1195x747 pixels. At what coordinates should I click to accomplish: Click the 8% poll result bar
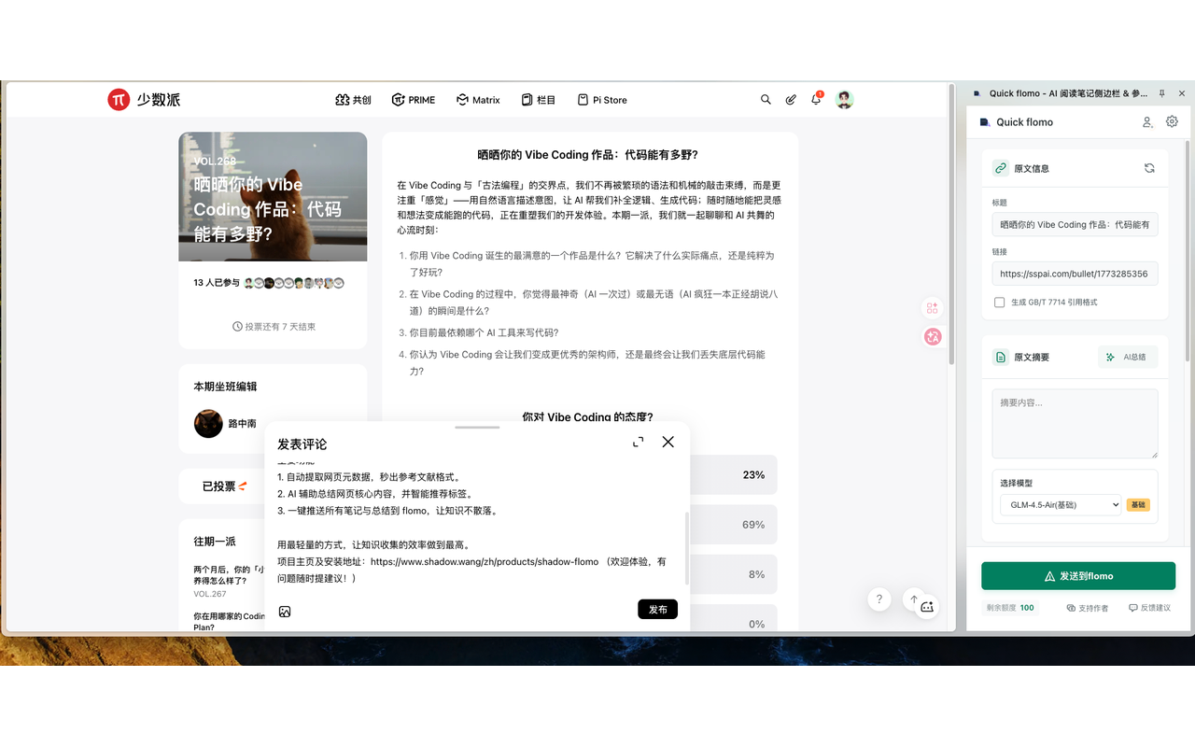point(734,574)
